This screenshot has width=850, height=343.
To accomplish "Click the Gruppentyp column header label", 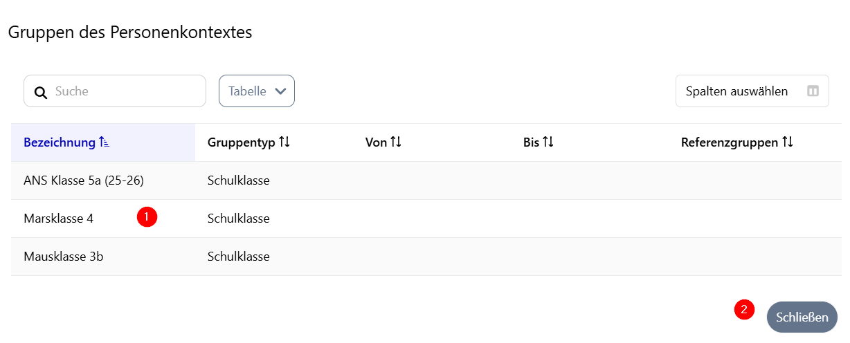I will [241, 142].
